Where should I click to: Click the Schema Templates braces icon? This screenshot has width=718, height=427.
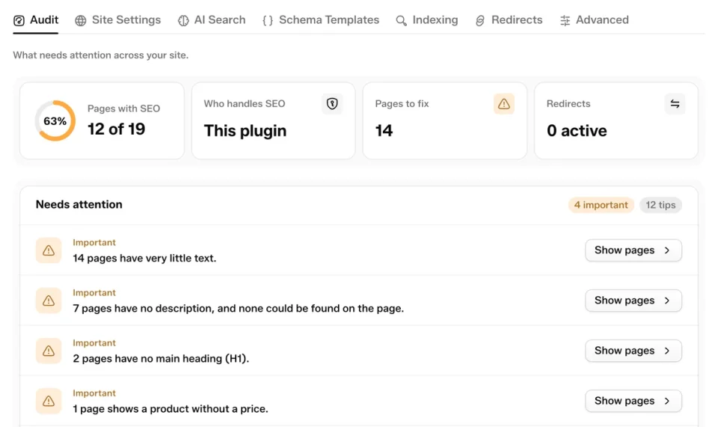coord(268,21)
